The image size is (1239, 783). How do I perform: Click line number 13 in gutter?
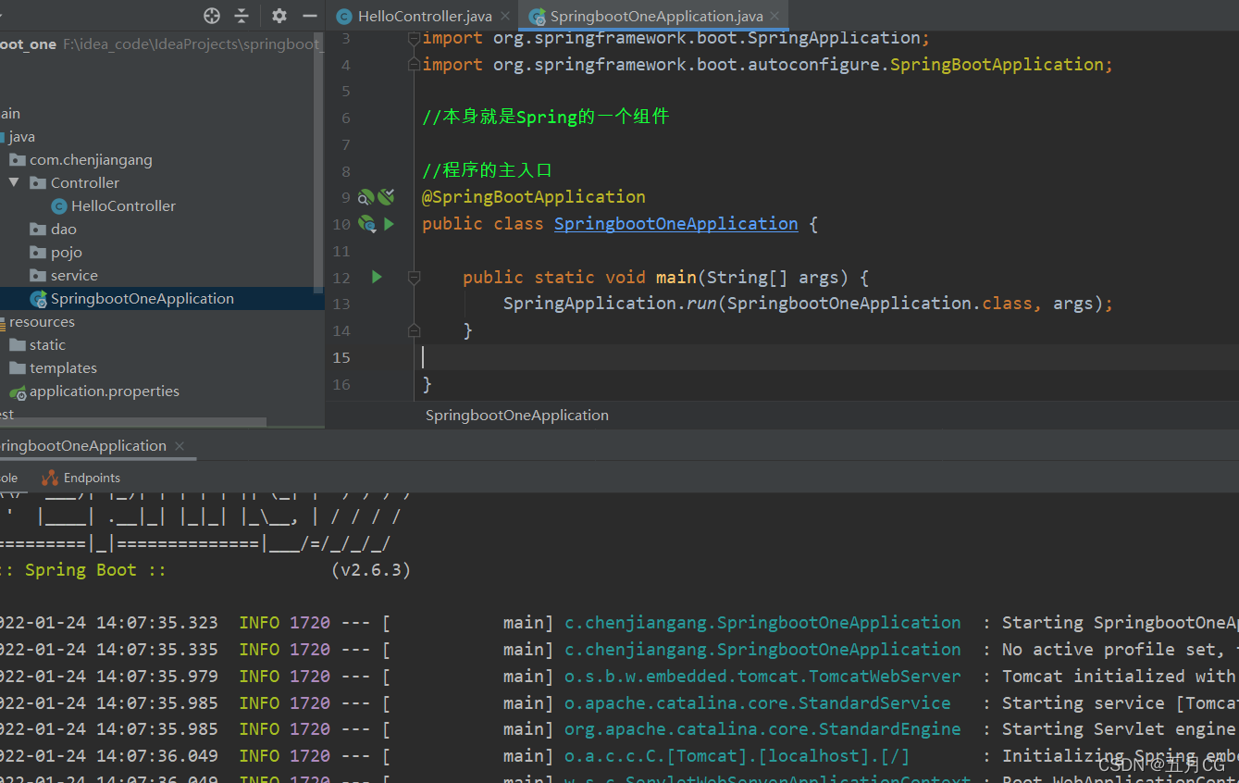tap(341, 304)
